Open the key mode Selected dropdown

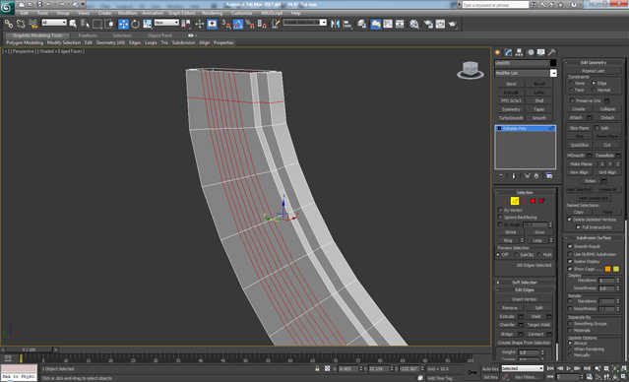[523, 368]
